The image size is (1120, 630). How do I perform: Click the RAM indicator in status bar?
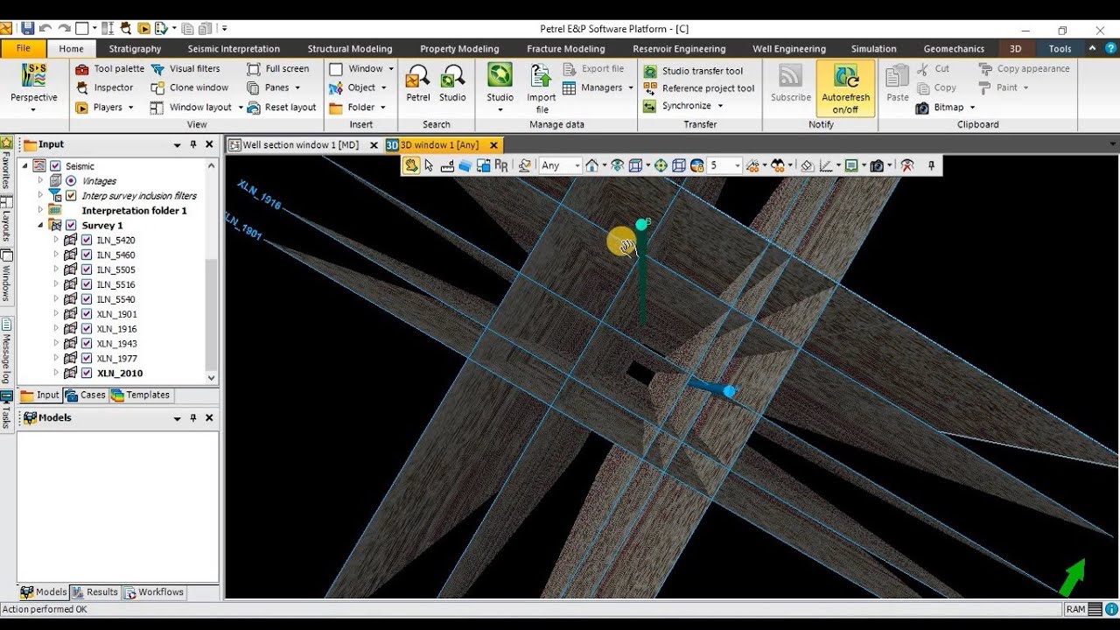tap(1075, 609)
